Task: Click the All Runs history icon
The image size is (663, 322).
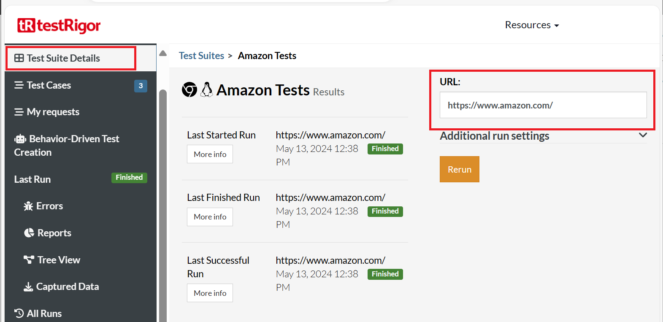Action: click(x=19, y=313)
